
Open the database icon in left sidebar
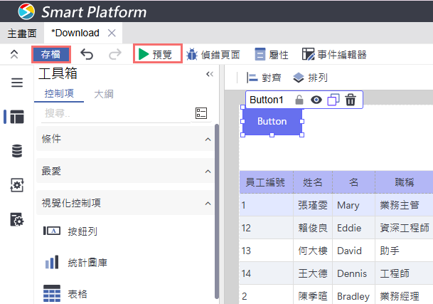(x=17, y=151)
